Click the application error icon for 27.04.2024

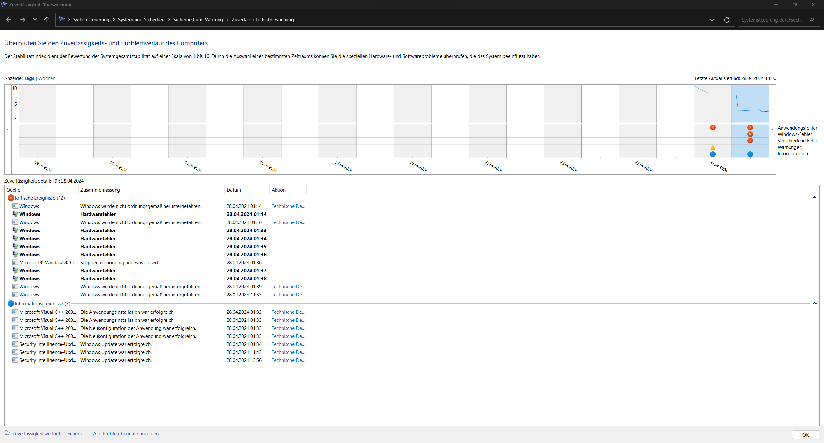pos(713,128)
